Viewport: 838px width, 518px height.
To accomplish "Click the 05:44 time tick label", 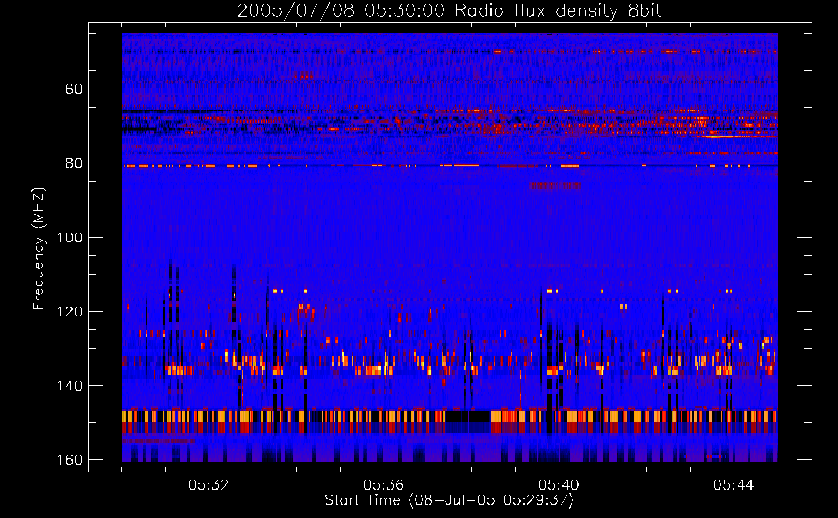I will (733, 485).
